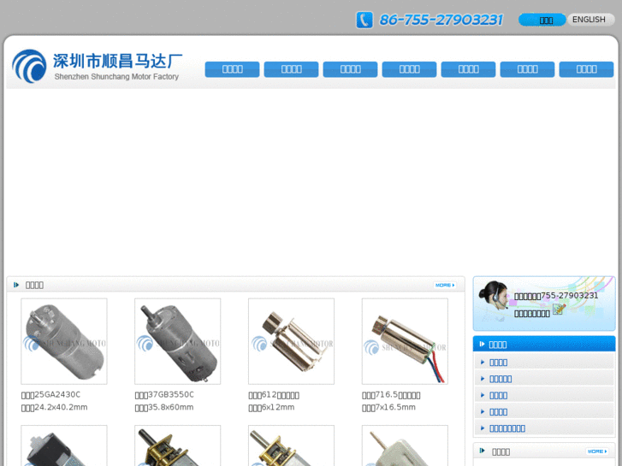
Task: Open the black motor thumbnail in second product row
Action: pos(64,445)
